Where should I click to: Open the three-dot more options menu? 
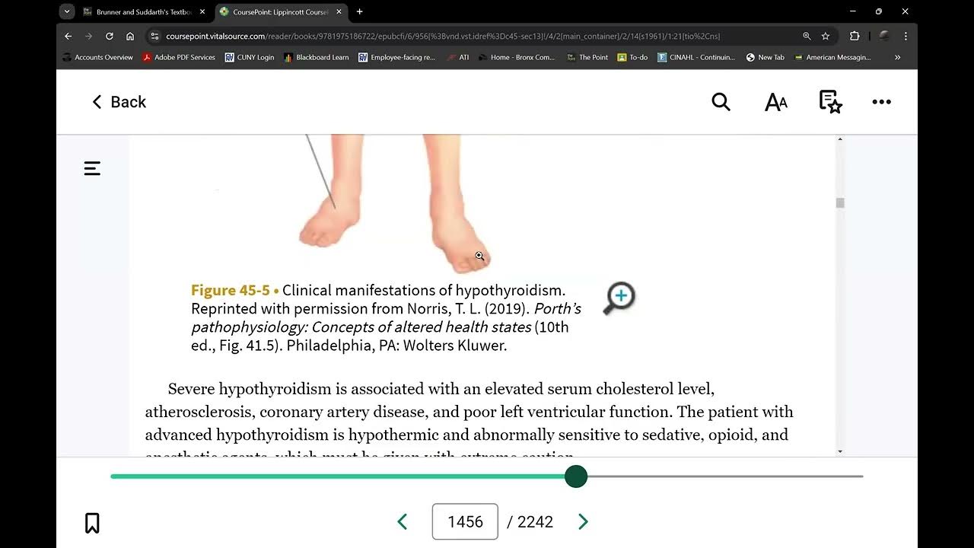click(881, 102)
